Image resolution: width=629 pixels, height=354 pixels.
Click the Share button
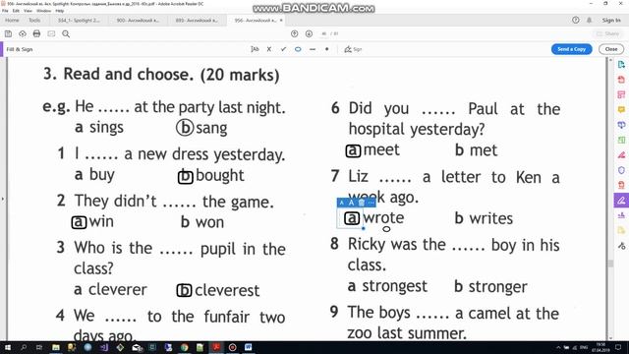pyautogui.click(x=608, y=33)
